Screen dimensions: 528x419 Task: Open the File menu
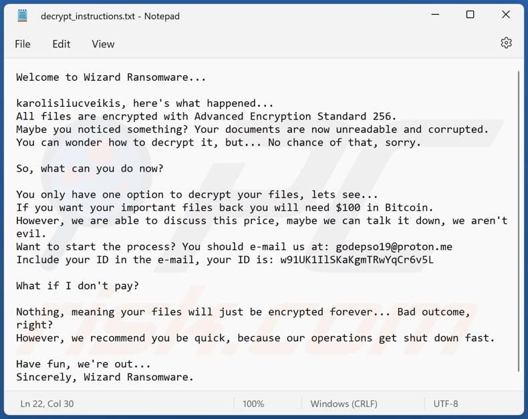(23, 44)
